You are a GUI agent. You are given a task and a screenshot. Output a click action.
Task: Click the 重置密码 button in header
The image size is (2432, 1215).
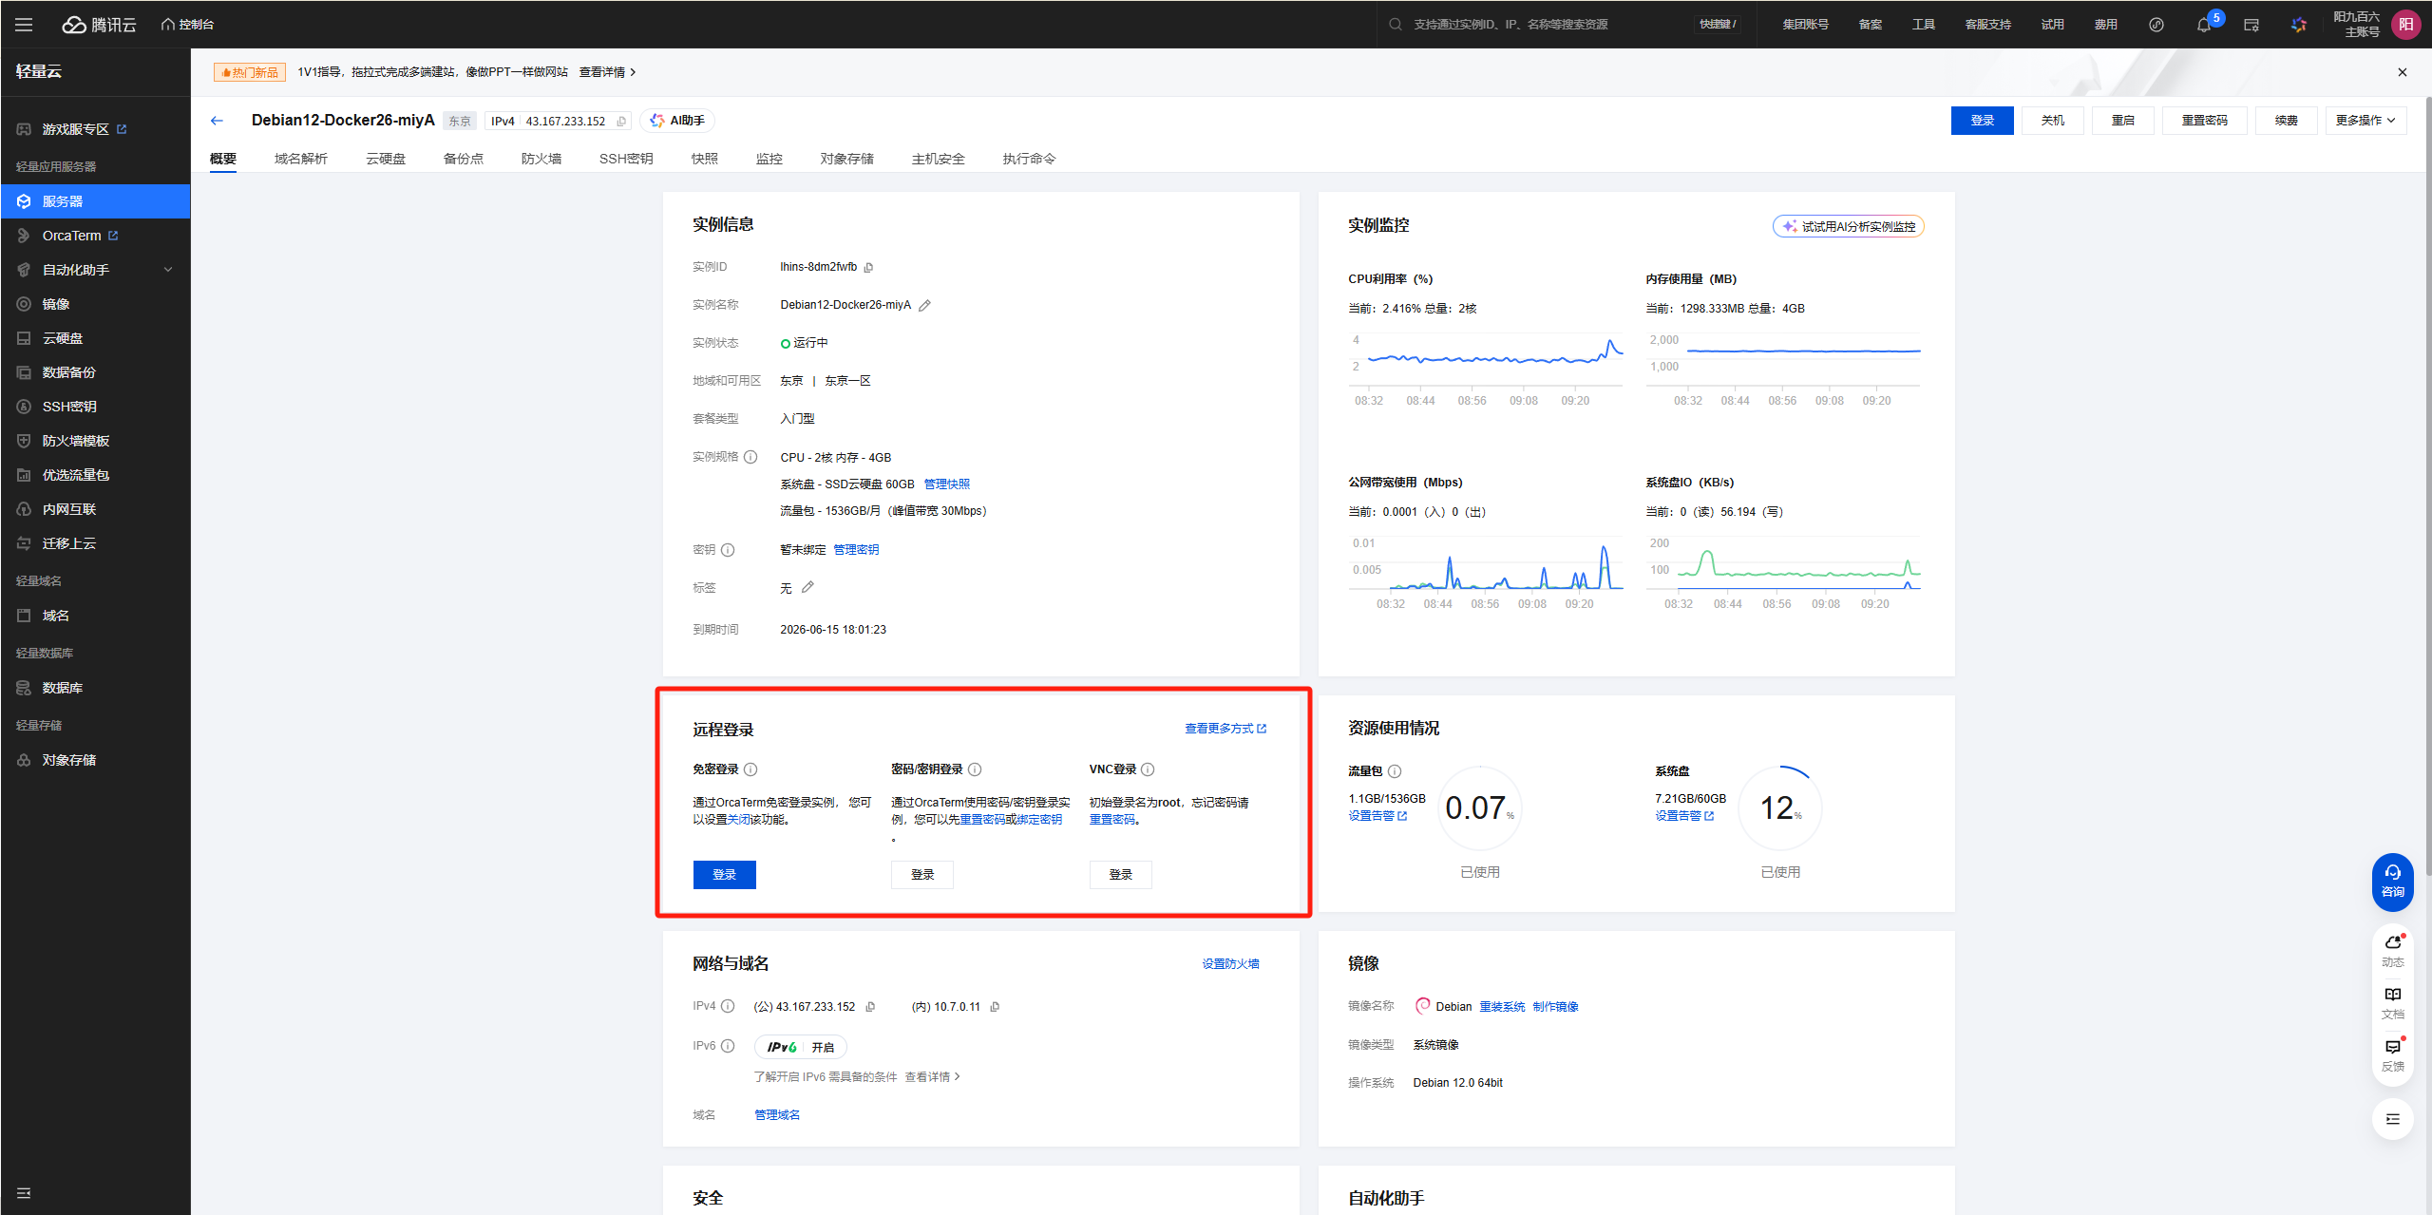point(2204,121)
